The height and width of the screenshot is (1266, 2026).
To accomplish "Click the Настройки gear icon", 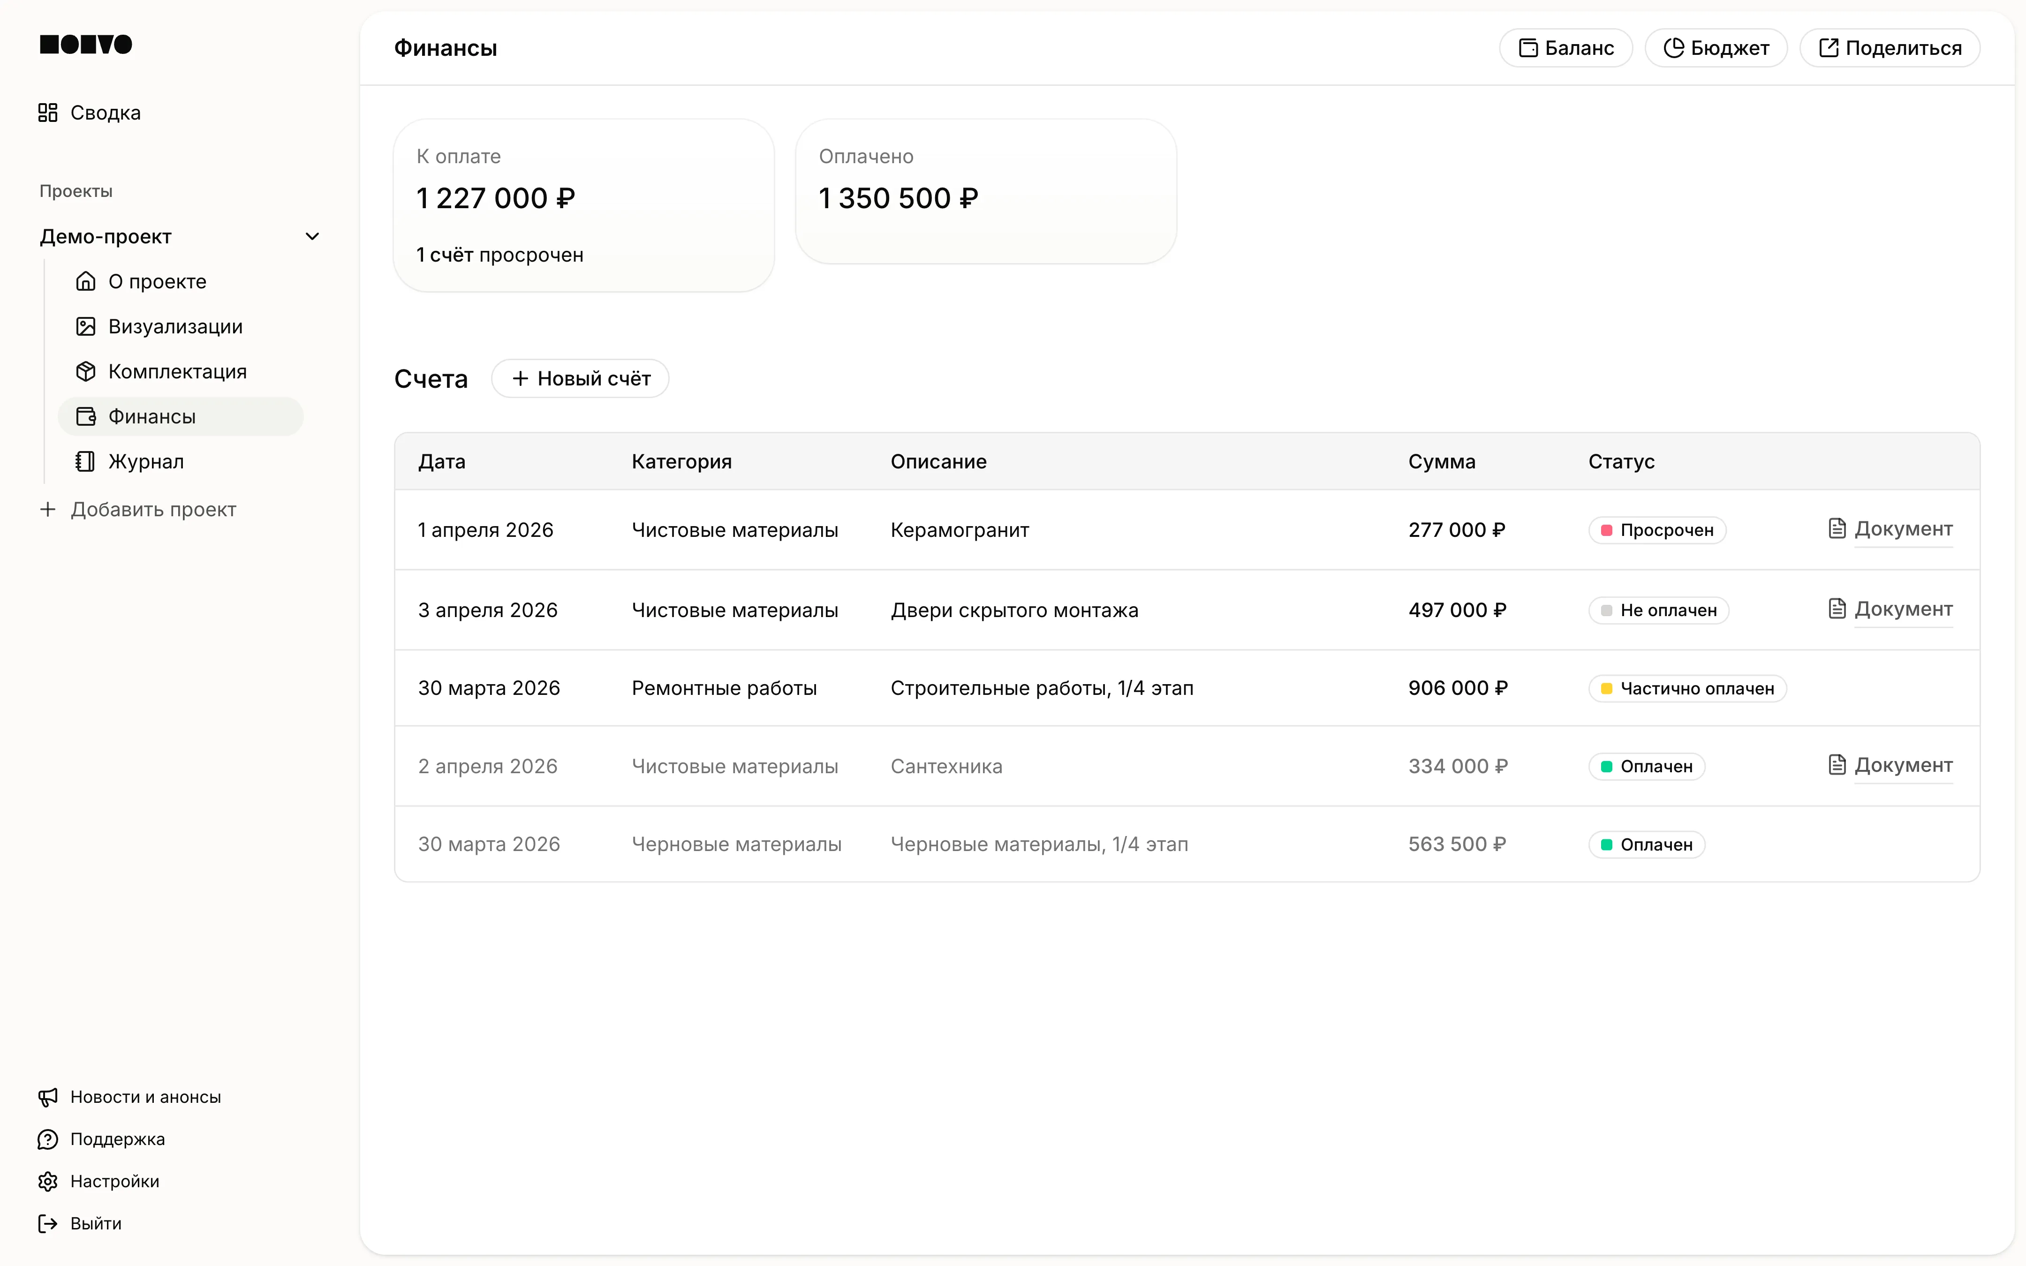I will point(48,1182).
